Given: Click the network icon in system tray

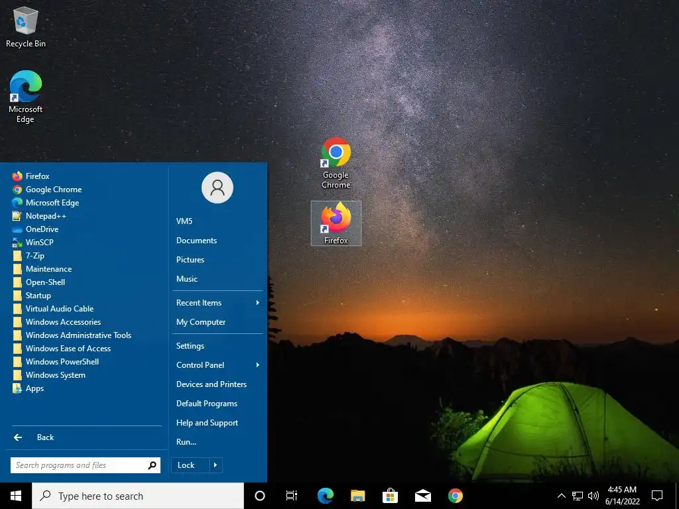Looking at the screenshot, I should pos(578,496).
